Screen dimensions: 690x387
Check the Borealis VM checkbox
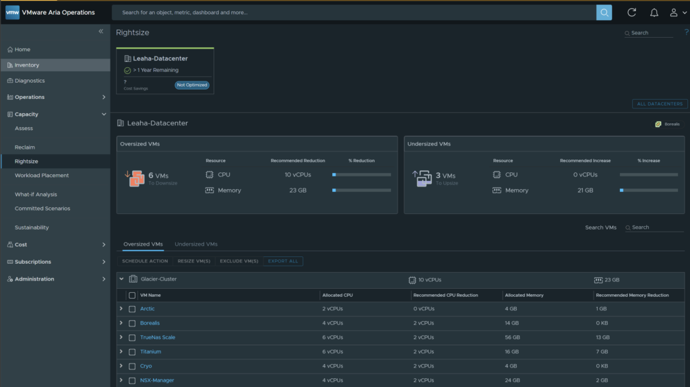click(x=132, y=323)
